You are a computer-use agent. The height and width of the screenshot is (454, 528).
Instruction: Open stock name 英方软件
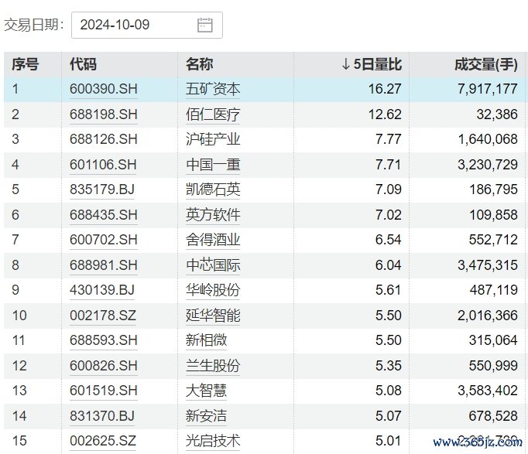tap(213, 214)
